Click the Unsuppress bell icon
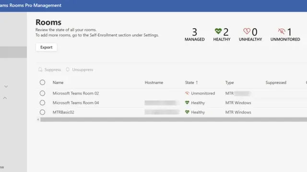The width and height of the screenshot is (307, 172). click(x=68, y=70)
